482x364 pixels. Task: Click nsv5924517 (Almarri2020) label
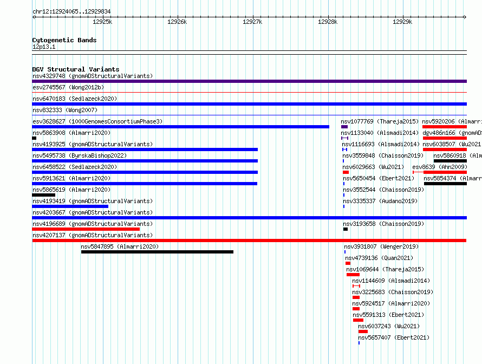391,303
